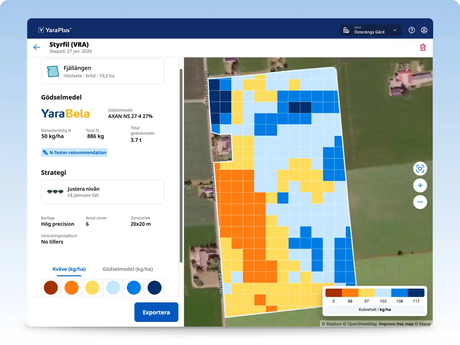Click the Fjällängen field icon
Screen dimensions: 460x345
[x=53, y=72]
